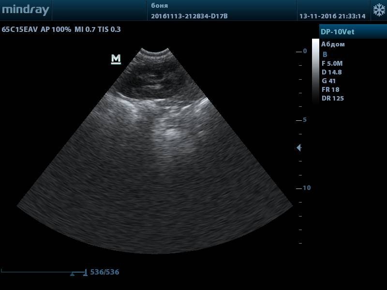
Task: Click the cine end frame marker
Action: tap(85, 273)
